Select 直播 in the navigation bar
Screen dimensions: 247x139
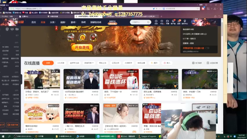click(x=43, y=22)
